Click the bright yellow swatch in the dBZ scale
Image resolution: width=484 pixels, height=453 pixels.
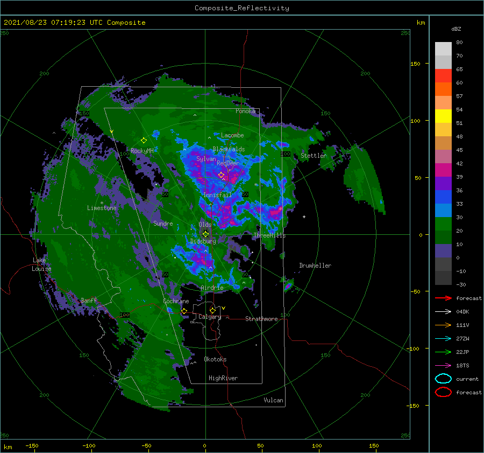coord(443,116)
